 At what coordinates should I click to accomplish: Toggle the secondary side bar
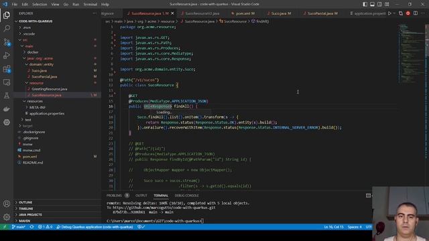380,4
